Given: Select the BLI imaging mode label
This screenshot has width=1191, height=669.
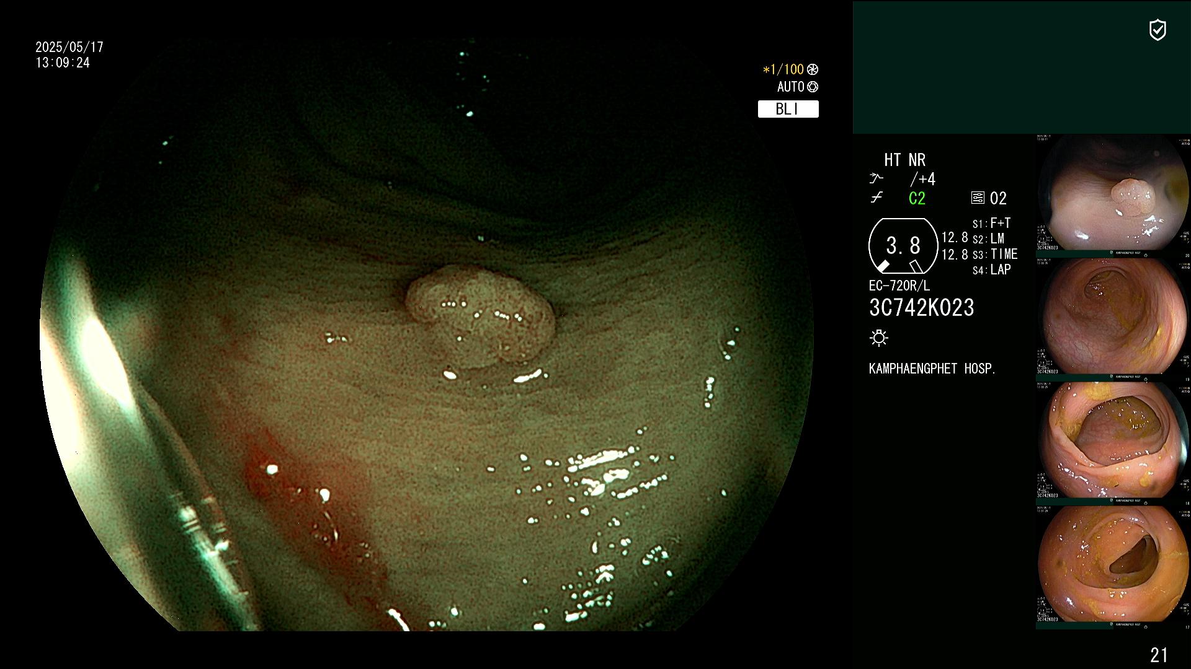Looking at the screenshot, I should (x=788, y=109).
